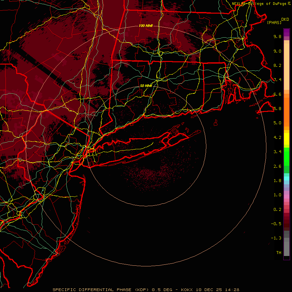Pick the gray segment near the TH label
The height and width of the screenshot is (292, 292).
pyautogui.click(x=286, y=249)
